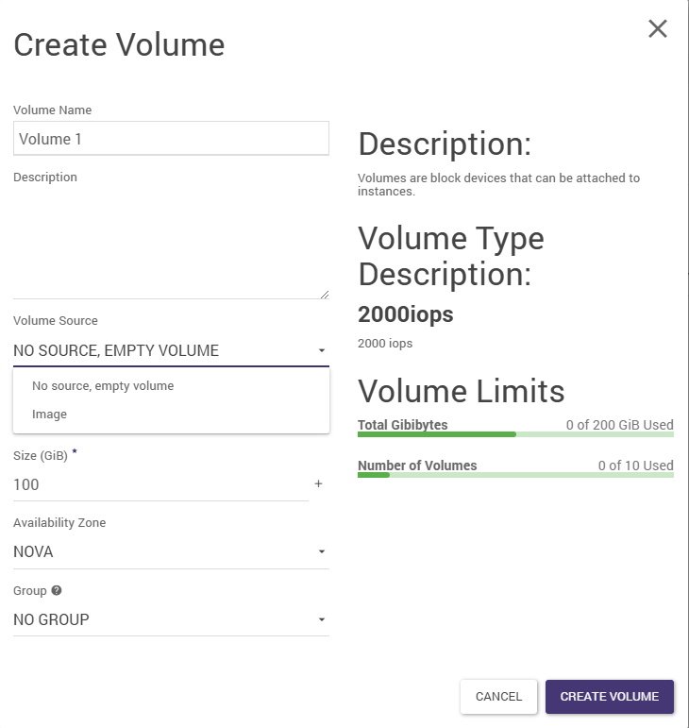Click the Size (GiB) value field
Screen dimensions: 689x728
(x=160, y=484)
